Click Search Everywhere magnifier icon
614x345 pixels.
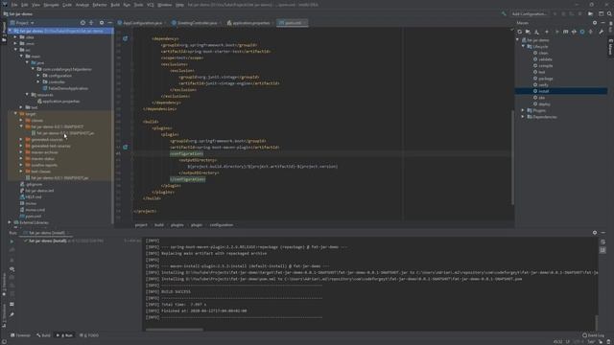pyautogui.click(x=609, y=13)
